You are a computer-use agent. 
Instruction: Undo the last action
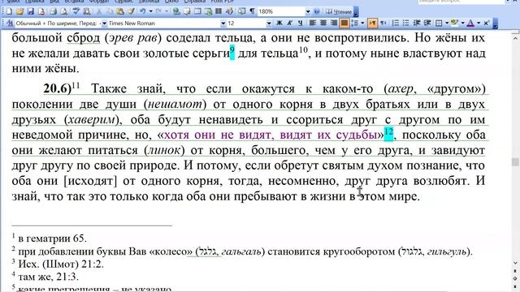pos(143,11)
